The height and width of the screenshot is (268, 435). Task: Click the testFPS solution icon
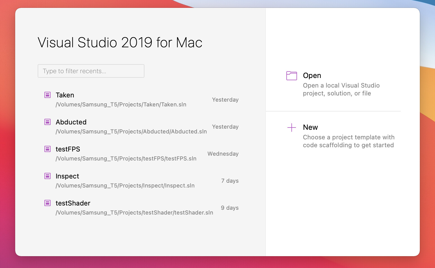(47, 149)
